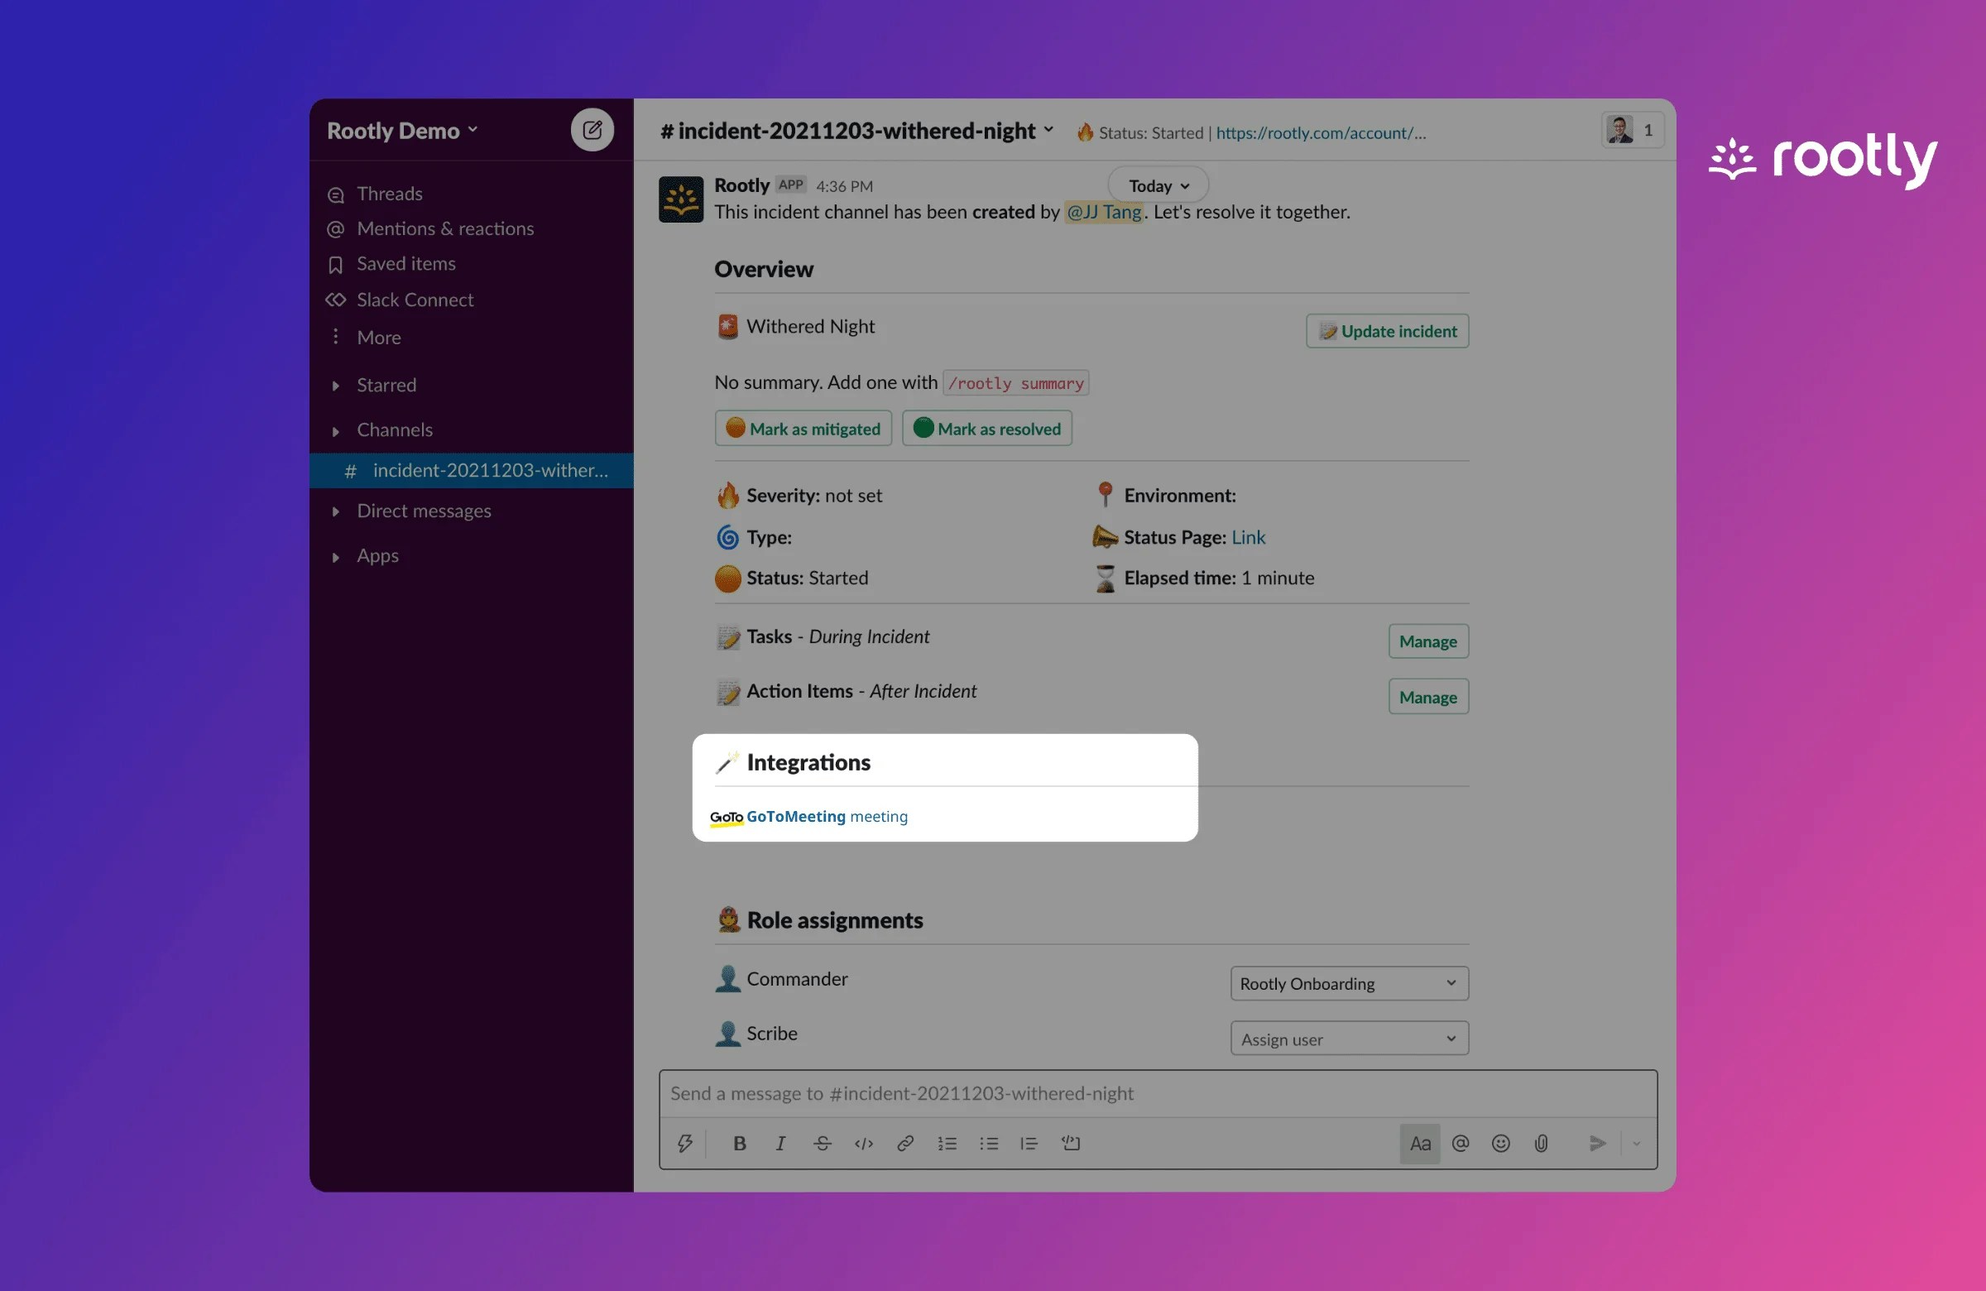
Task: Open the Commander Rootly Onboarding dropdown
Action: click(1349, 983)
